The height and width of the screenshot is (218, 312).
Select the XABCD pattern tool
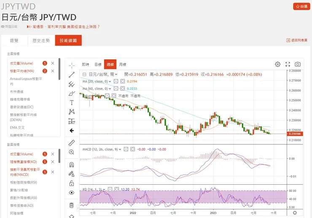(x=72, y=112)
